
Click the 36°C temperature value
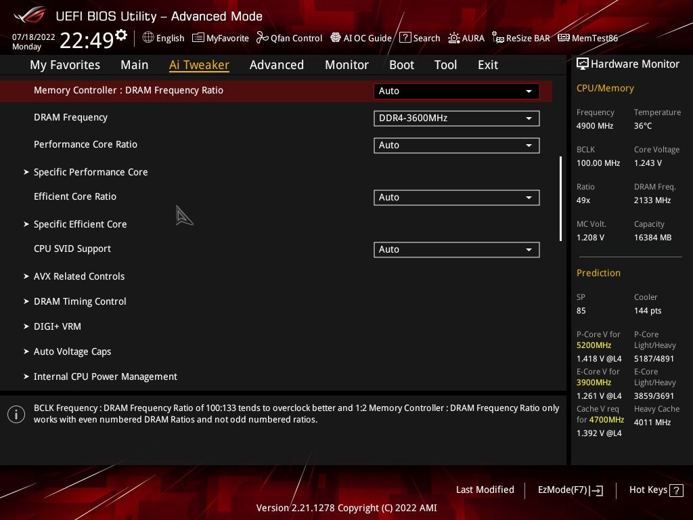click(643, 126)
